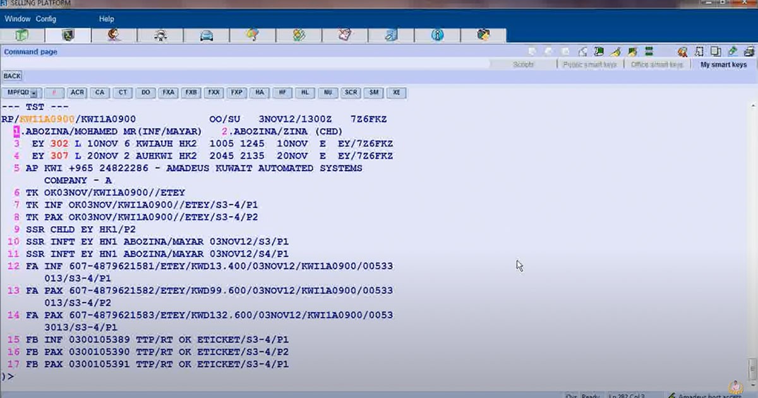The image size is (758, 398).
Task: Open the blue server document icon tab
Action: (x=391, y=35)
